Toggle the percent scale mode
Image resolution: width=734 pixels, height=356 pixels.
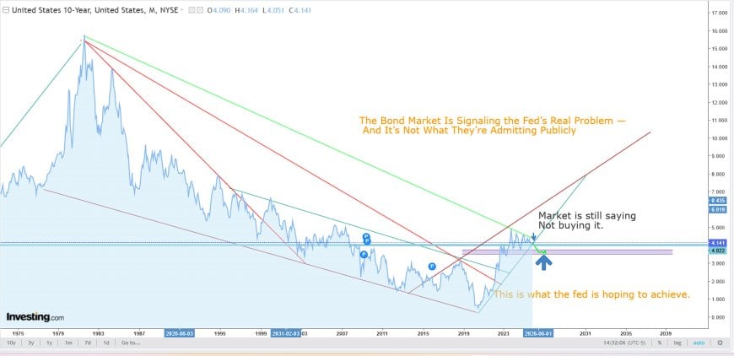click(x=660, y=343)
